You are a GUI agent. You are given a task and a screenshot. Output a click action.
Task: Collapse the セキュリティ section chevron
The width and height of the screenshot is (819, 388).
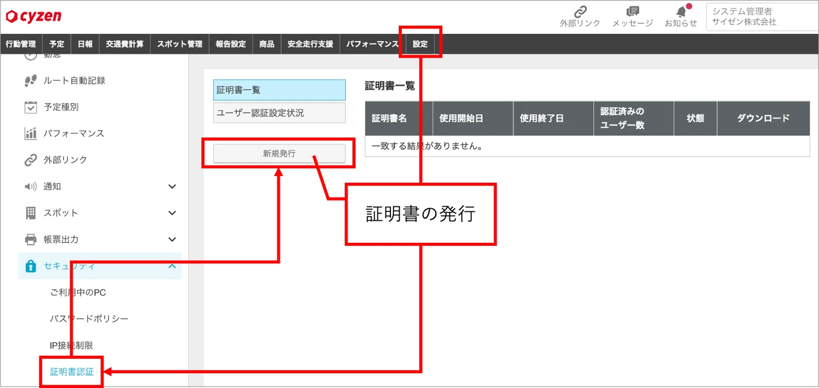point(172,266)
